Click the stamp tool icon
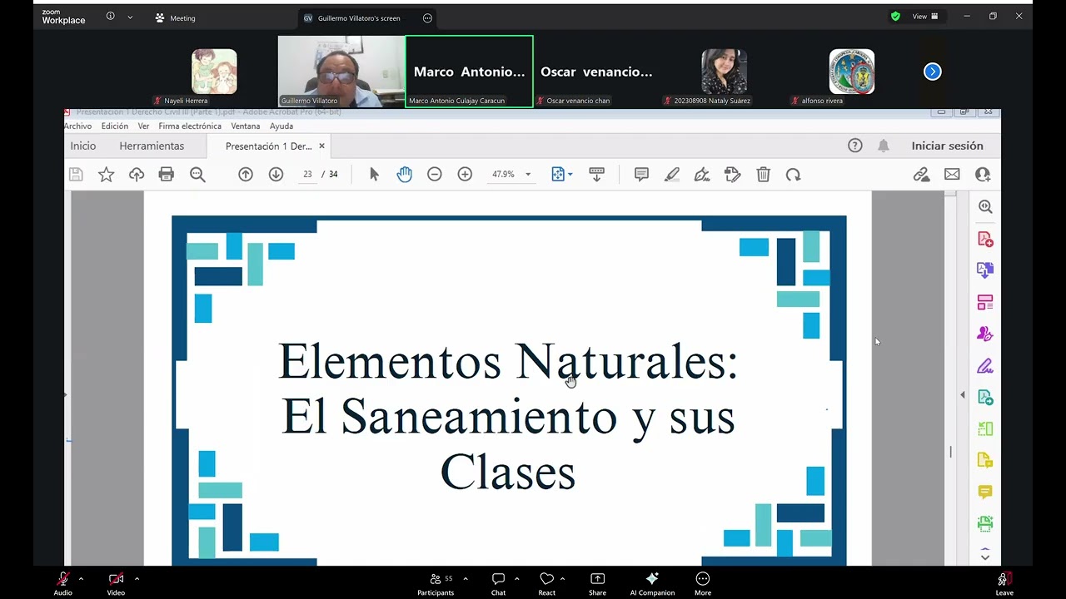Screen dimensions: 1066x599 pos(733,174)
